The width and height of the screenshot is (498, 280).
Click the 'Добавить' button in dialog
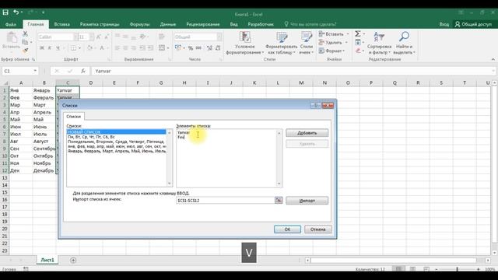click(x=307, y=133)
